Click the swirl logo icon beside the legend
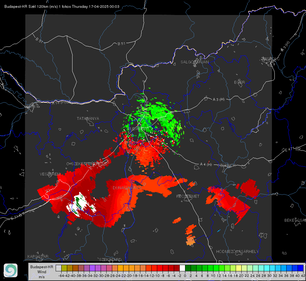306x281 pixels. [11, 270]
